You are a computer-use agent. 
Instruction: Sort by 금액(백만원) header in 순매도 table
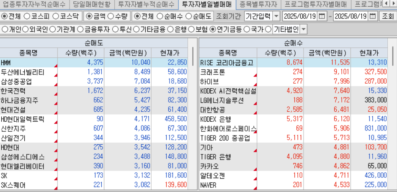pyautogui.click(x=128, y=53)
